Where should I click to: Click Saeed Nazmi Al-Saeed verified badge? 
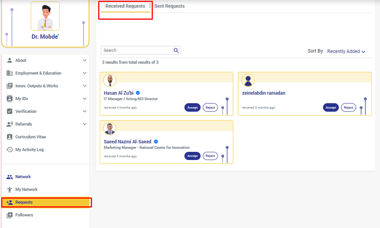click(x=156, y=142)
